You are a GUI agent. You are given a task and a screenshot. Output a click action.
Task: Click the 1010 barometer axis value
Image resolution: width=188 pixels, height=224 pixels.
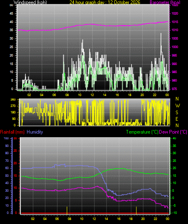[175, 30]
